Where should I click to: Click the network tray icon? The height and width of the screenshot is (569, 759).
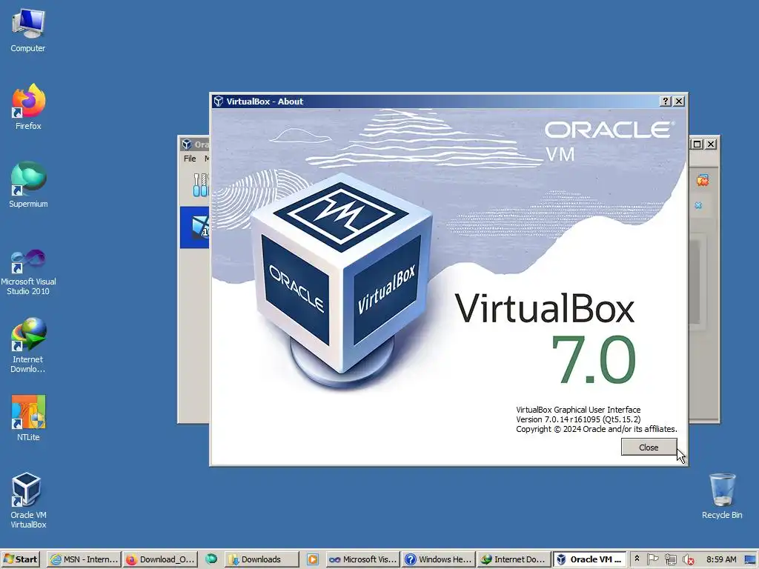tap(670, 559)
